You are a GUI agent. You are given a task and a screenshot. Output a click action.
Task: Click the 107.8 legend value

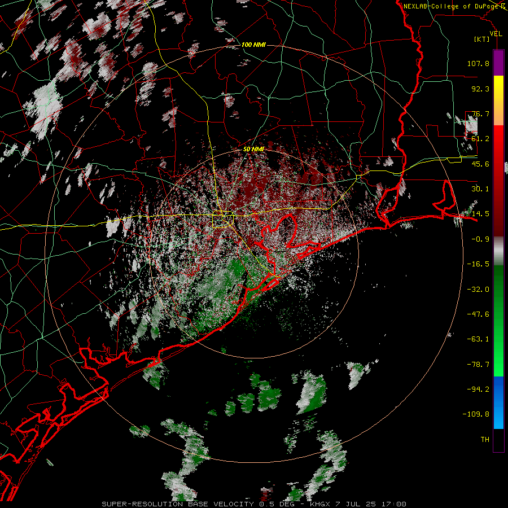point(478,63)
